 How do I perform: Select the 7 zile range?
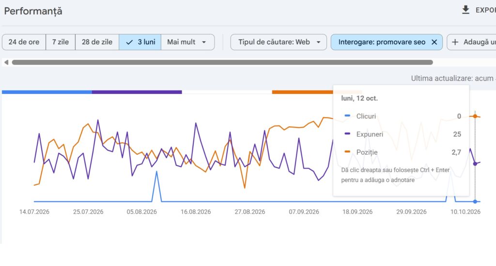point(61,42)
